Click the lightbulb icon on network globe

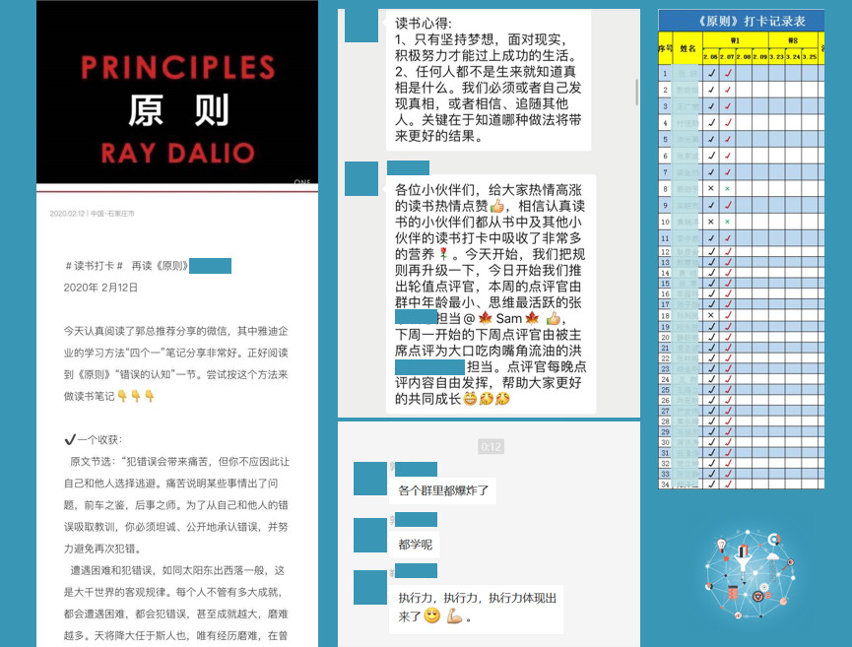[721, 545]
